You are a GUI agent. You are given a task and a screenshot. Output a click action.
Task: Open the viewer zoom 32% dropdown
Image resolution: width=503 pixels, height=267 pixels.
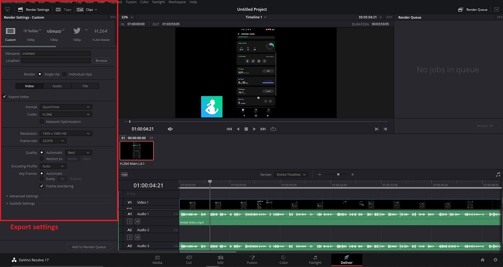(x=127, y=17)
